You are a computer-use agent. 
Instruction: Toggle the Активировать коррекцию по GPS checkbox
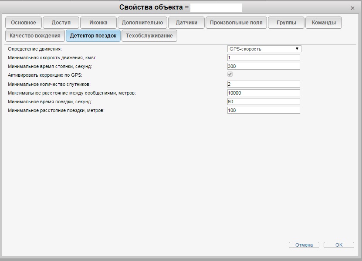pos(230,75)
